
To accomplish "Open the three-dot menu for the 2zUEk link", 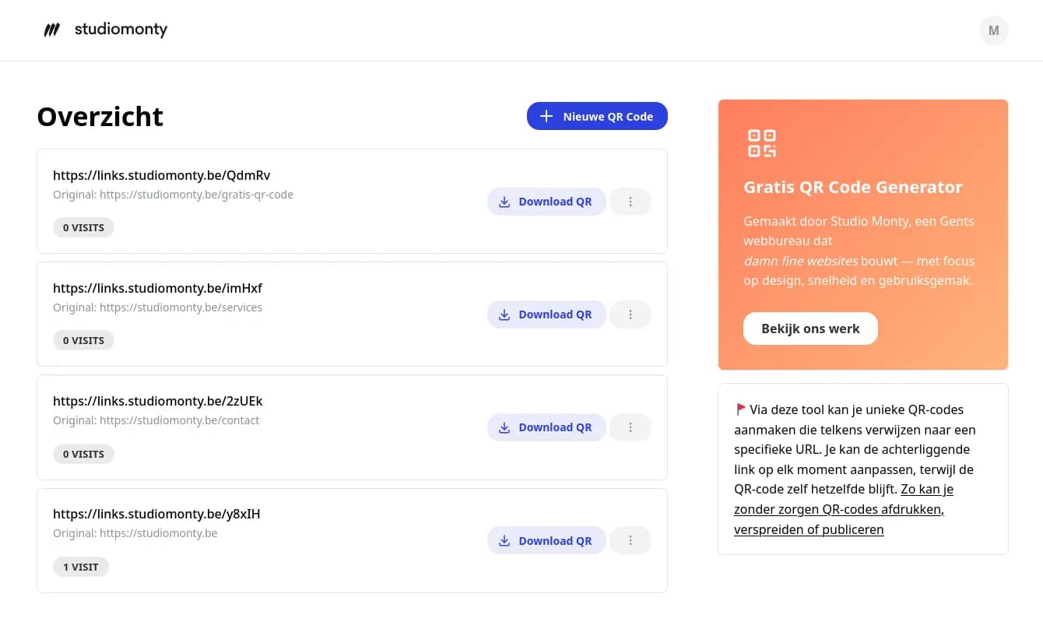I will pos(630,427).
